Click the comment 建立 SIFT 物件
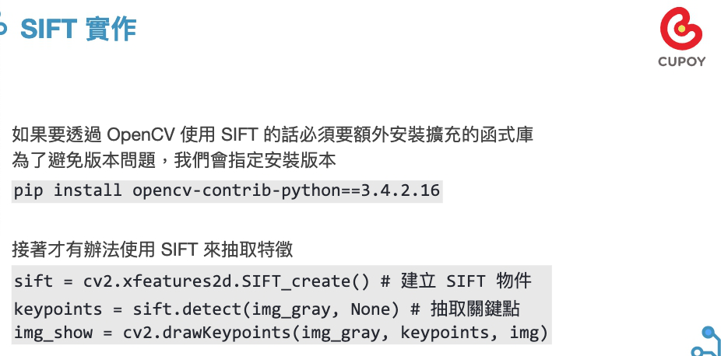The width and height of the screenshot is (721, 356). (466, 281)
